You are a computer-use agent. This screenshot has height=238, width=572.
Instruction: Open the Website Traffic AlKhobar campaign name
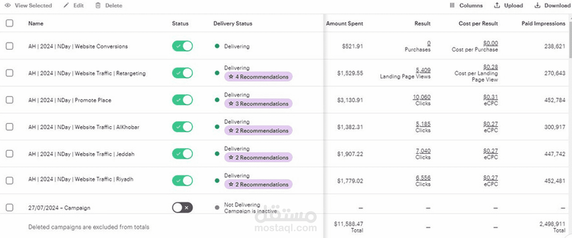click(x=84, y=127)
